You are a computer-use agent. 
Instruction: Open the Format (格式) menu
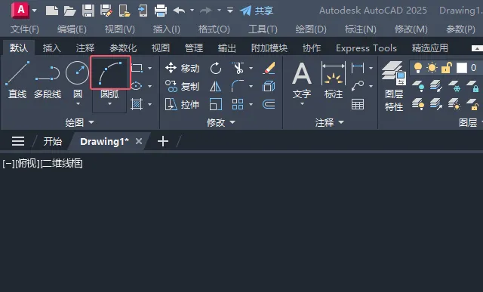pyautogui.click(x=214, y=29)
